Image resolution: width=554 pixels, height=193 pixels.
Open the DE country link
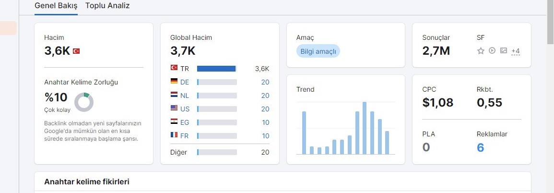pyautogui.click(x=185, y=82)
